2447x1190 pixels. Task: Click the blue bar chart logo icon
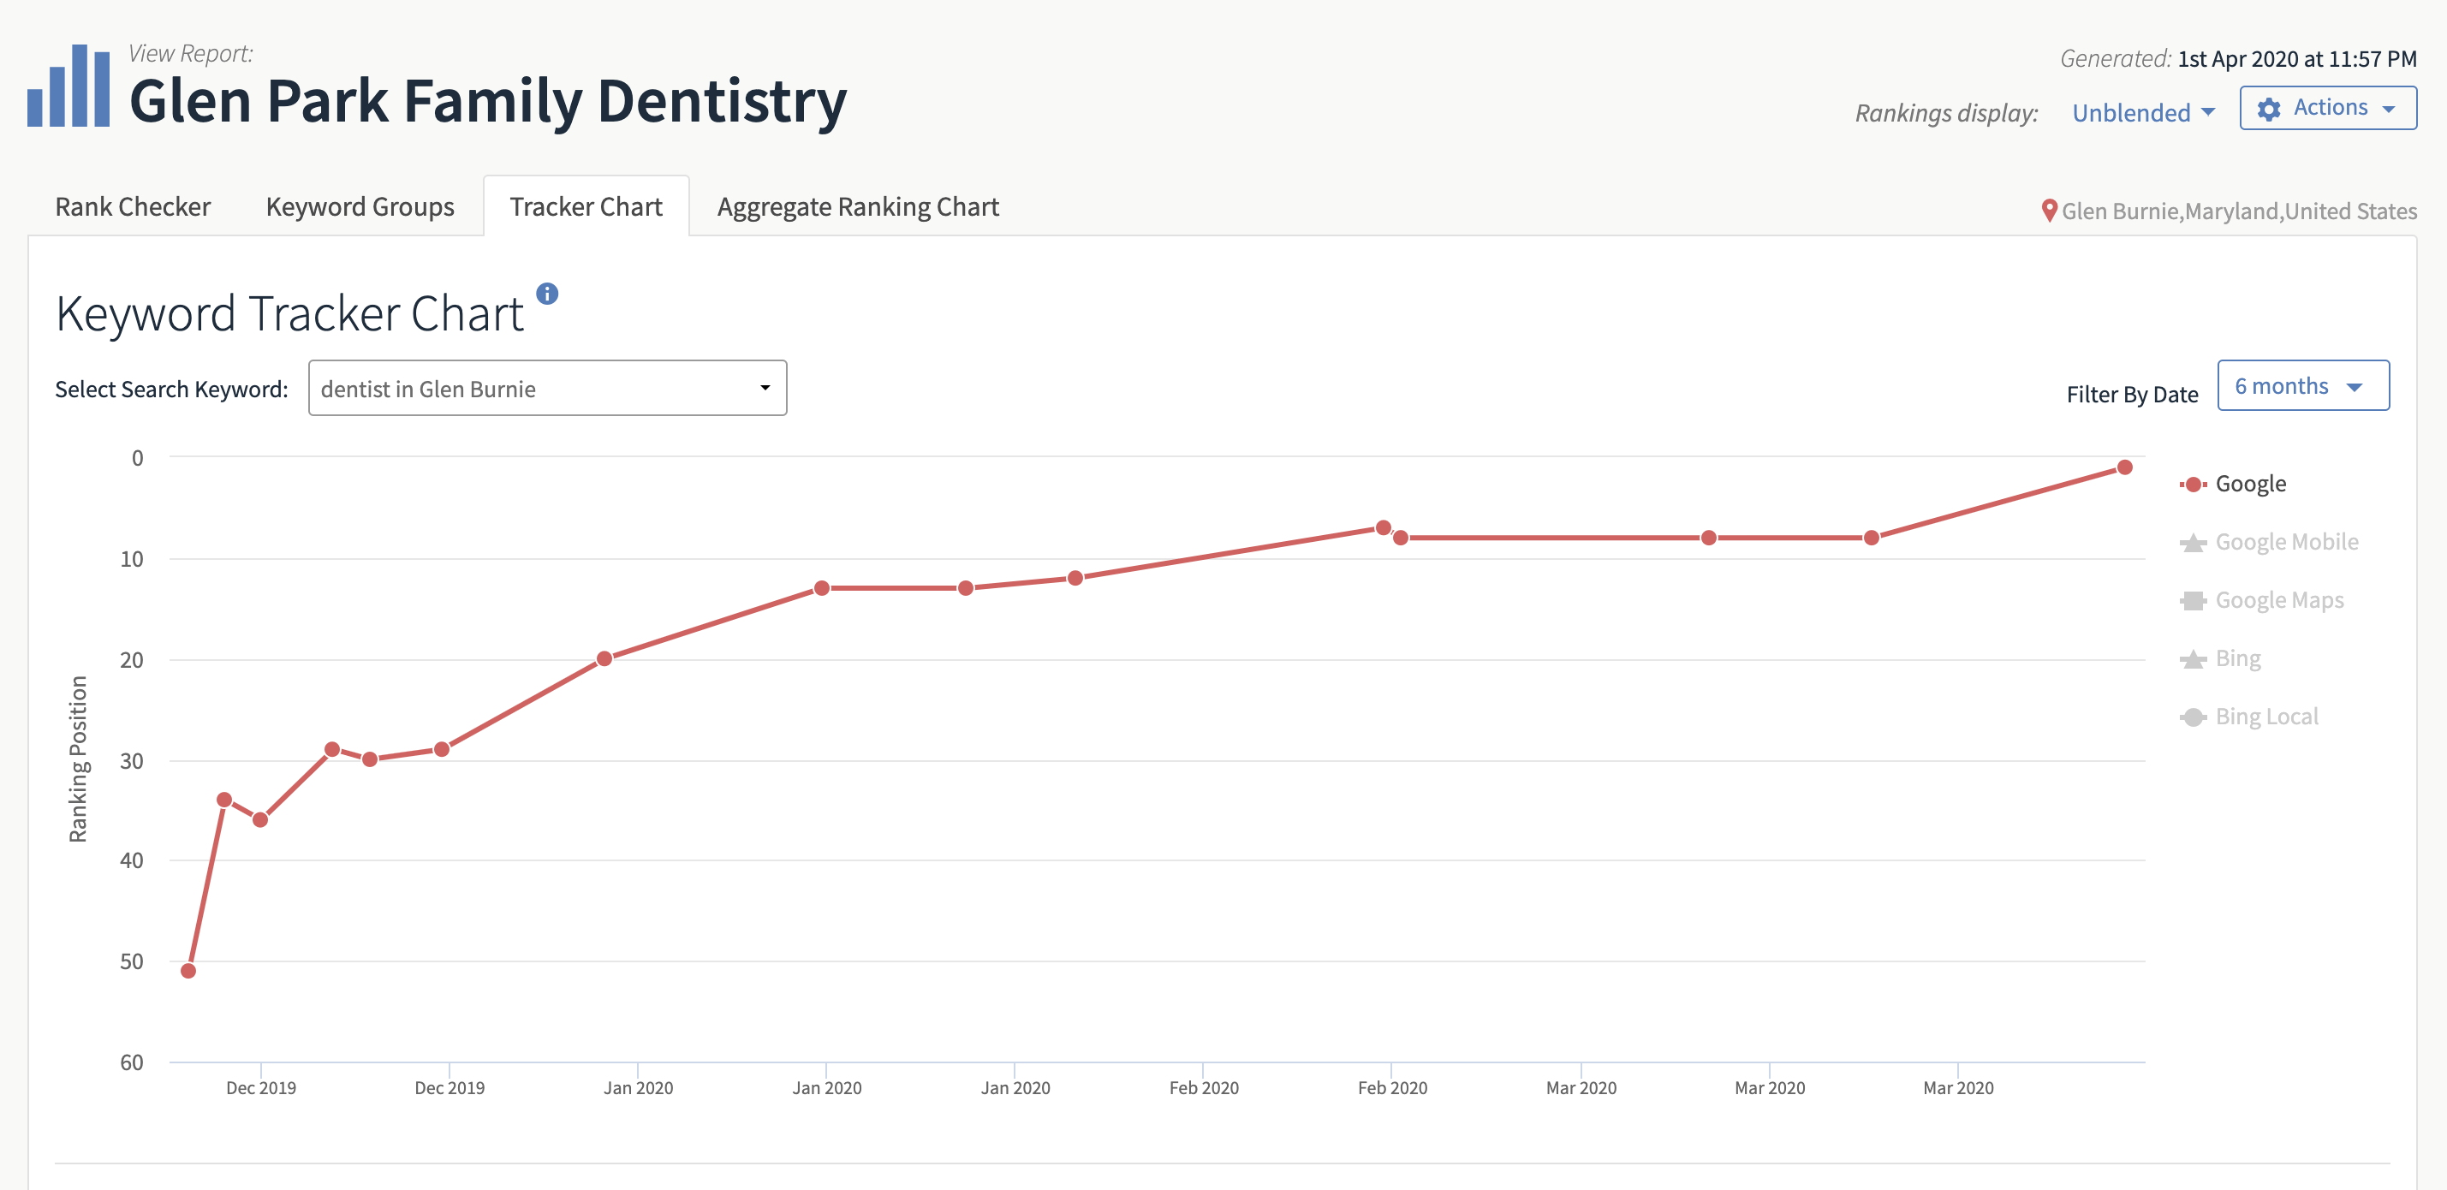click(68, 86)
